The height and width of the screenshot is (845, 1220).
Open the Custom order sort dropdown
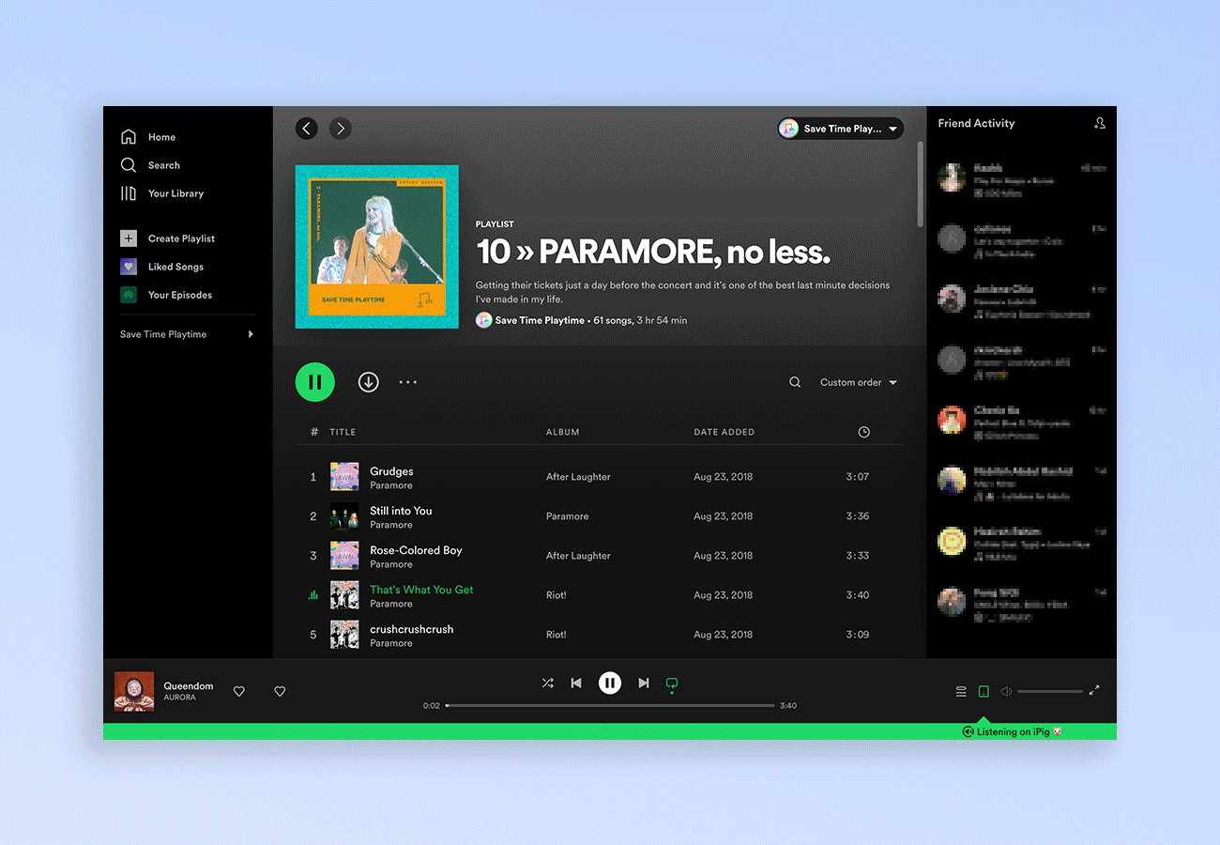click(x=859, y=382)
